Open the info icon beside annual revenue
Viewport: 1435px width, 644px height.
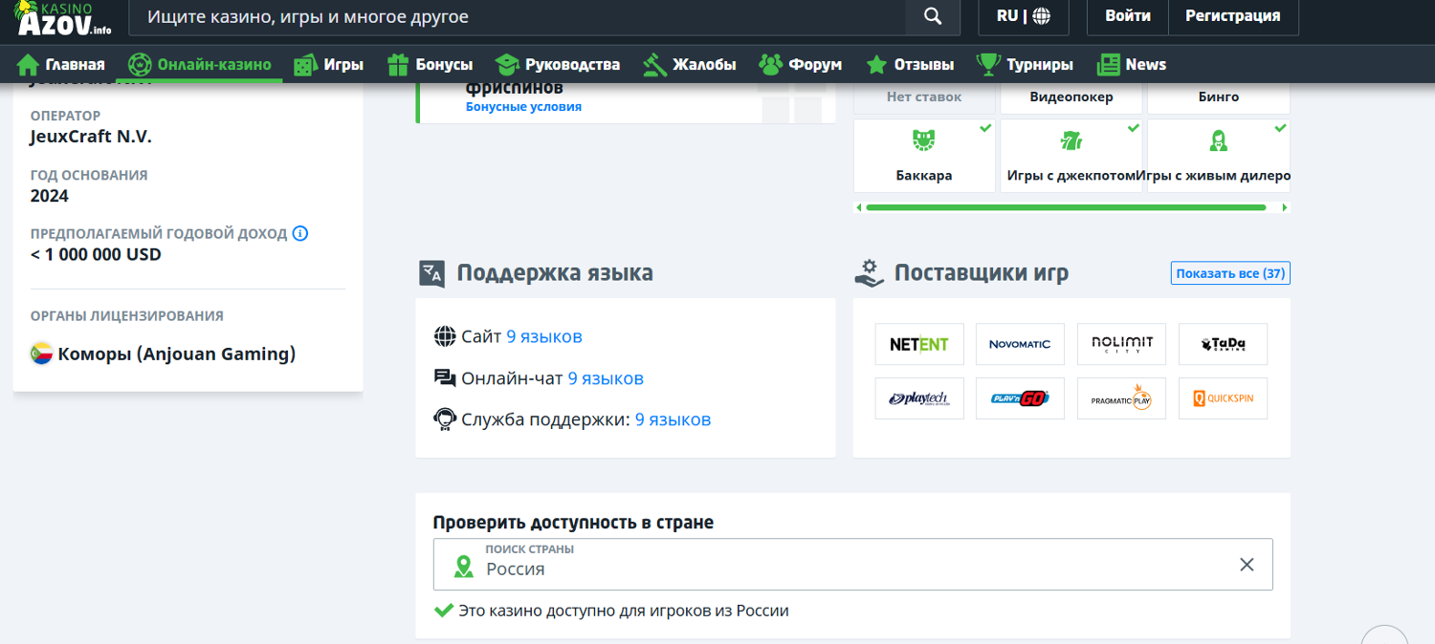[300, 233]
